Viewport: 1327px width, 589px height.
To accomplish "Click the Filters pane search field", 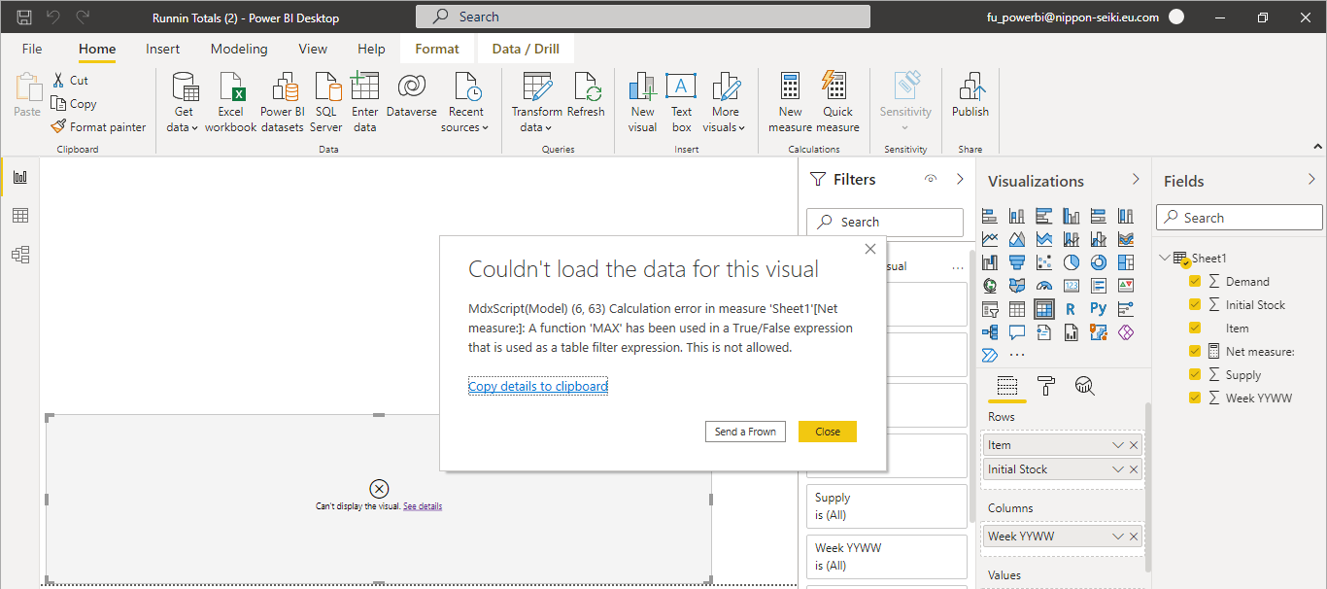I will (885, 222).
